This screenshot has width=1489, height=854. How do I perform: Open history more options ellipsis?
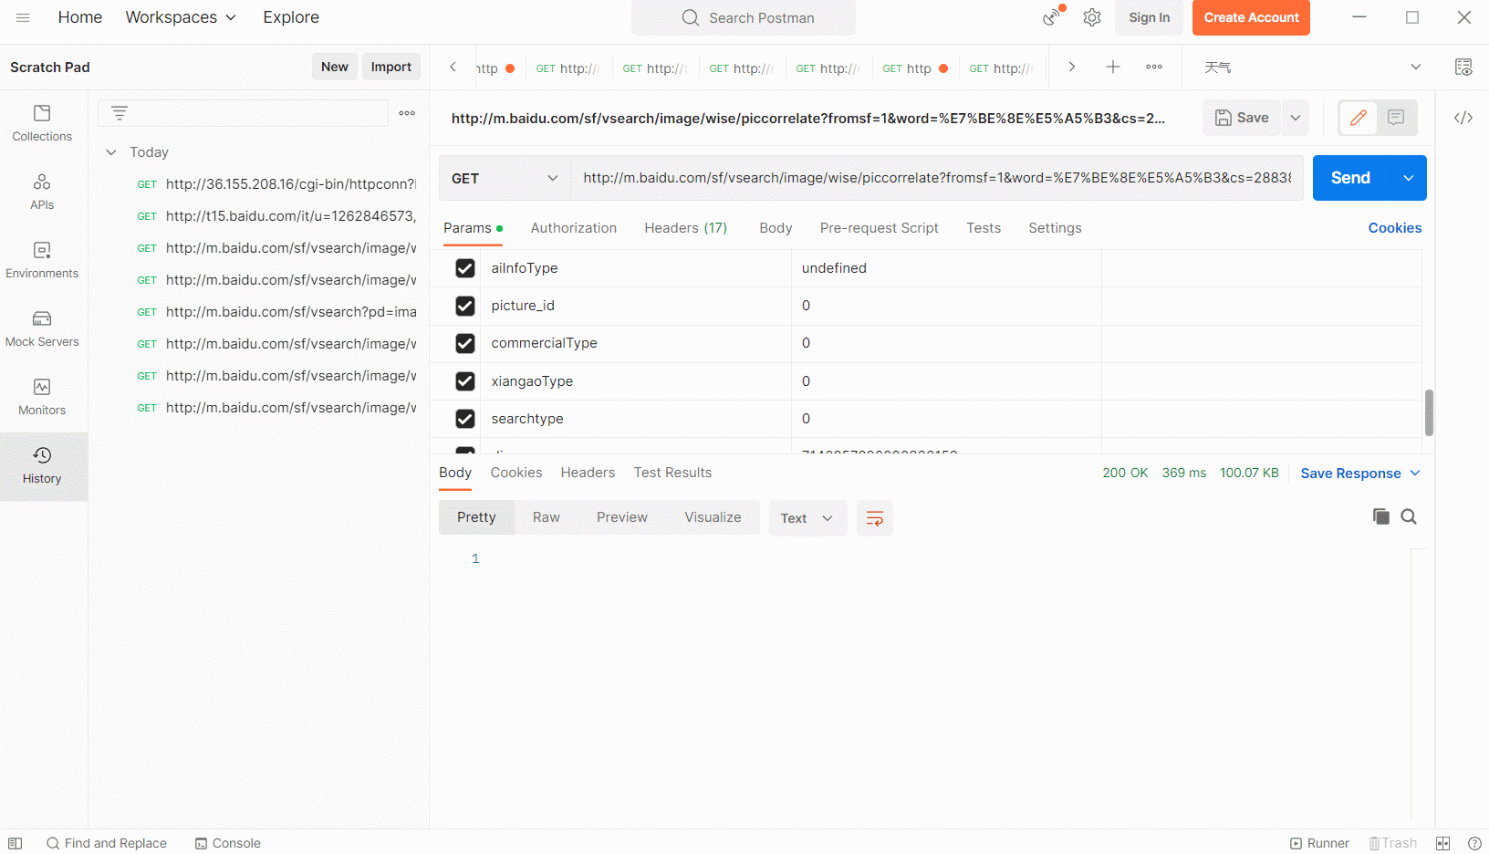407,113
